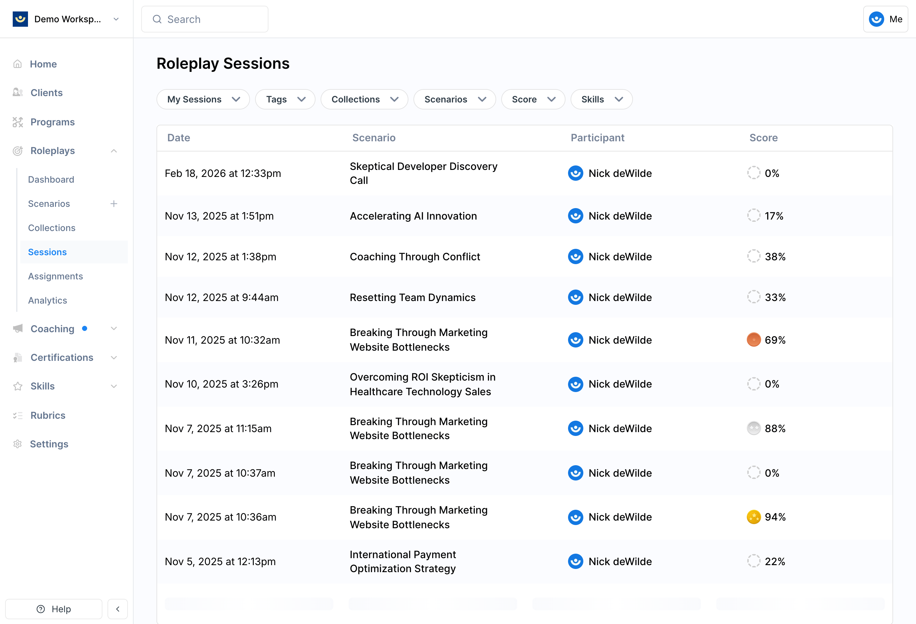Open the Rubrics page link

(x=48, y=415)
